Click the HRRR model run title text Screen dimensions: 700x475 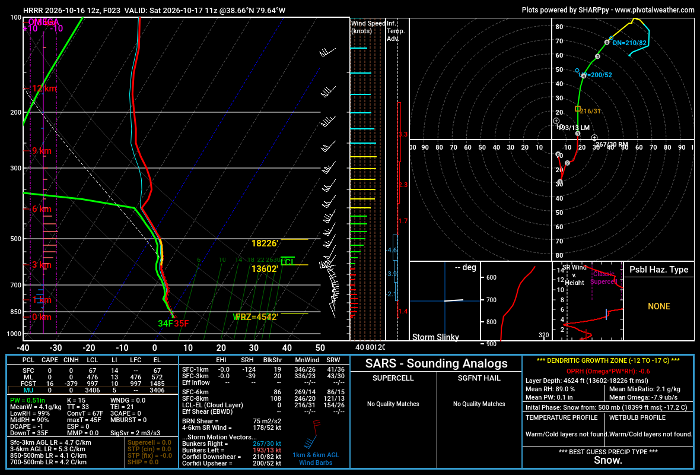pos(154,10)
